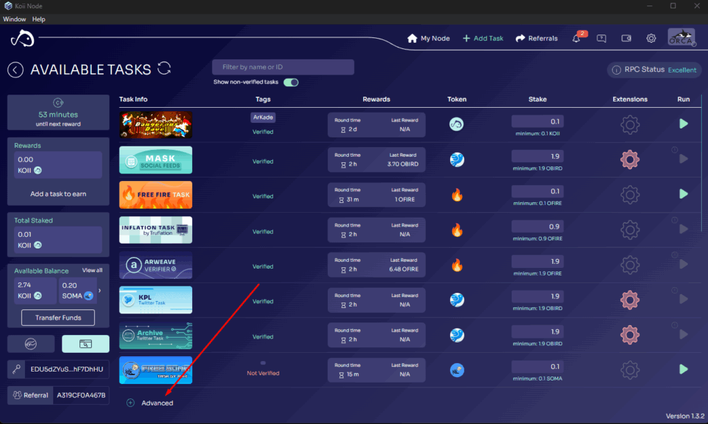Screen dimensions: 708x424
Task: Open the notifications bell
Action: pyautogui.click(x=577, y=39)
